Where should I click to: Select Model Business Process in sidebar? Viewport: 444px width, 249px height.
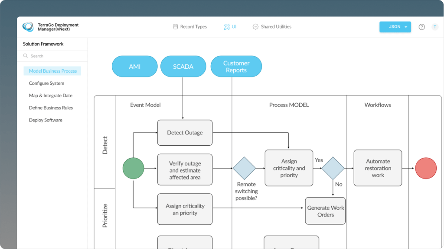[x=52, y=71]
